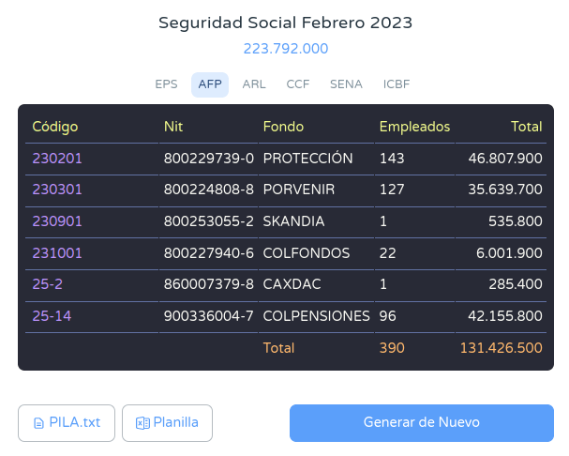
Task: Click the Empleados column header
Action: pyautogui.click(x=414, y=127)
